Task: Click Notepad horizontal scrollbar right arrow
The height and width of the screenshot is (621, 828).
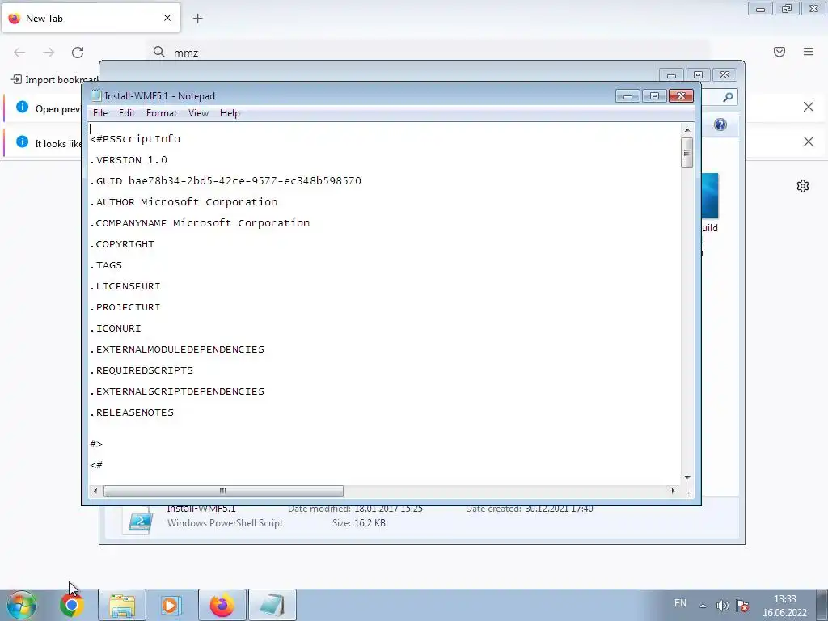Action: [x=673, y=491]
